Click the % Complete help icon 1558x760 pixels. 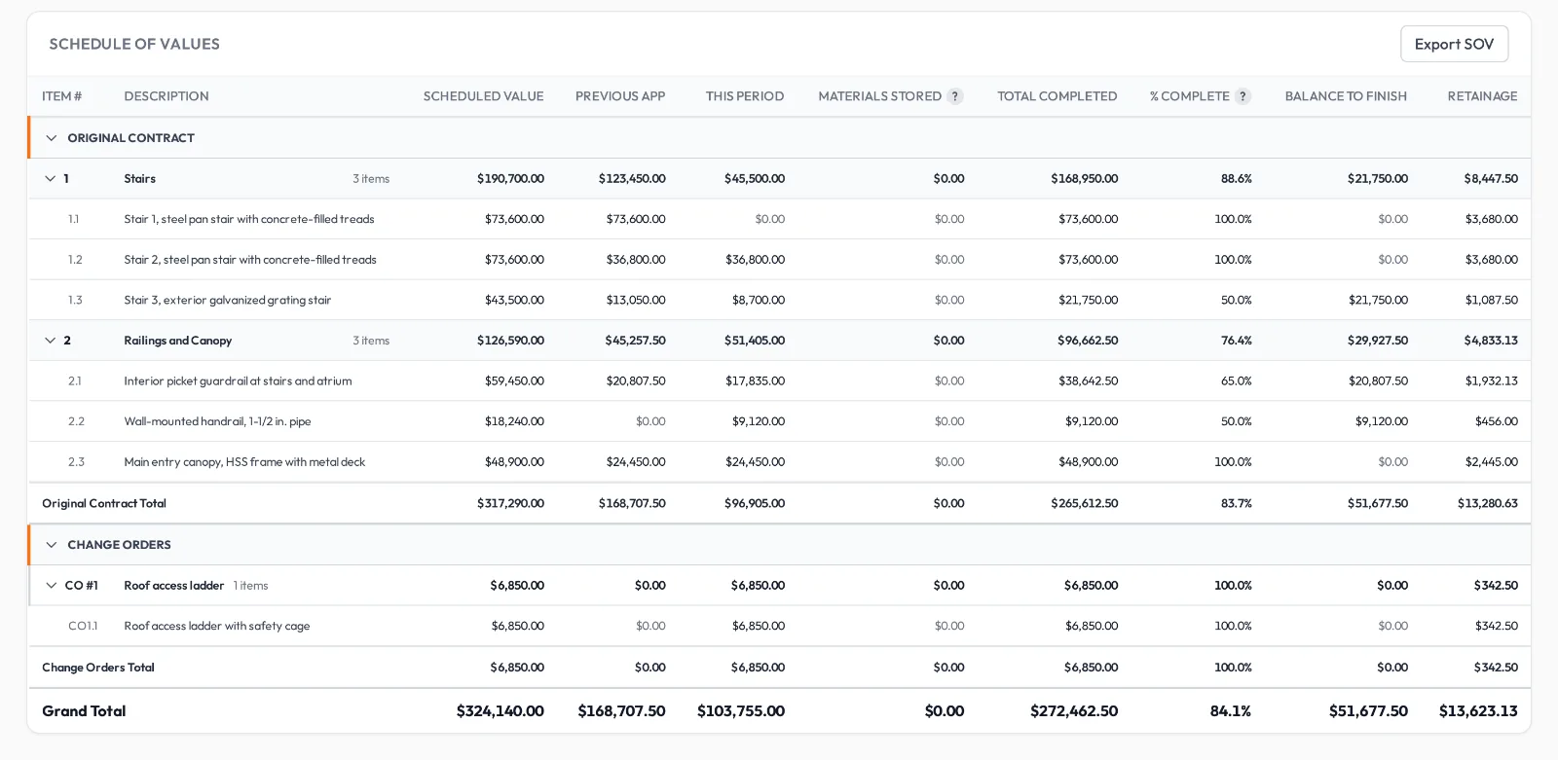coord(1243,96)
